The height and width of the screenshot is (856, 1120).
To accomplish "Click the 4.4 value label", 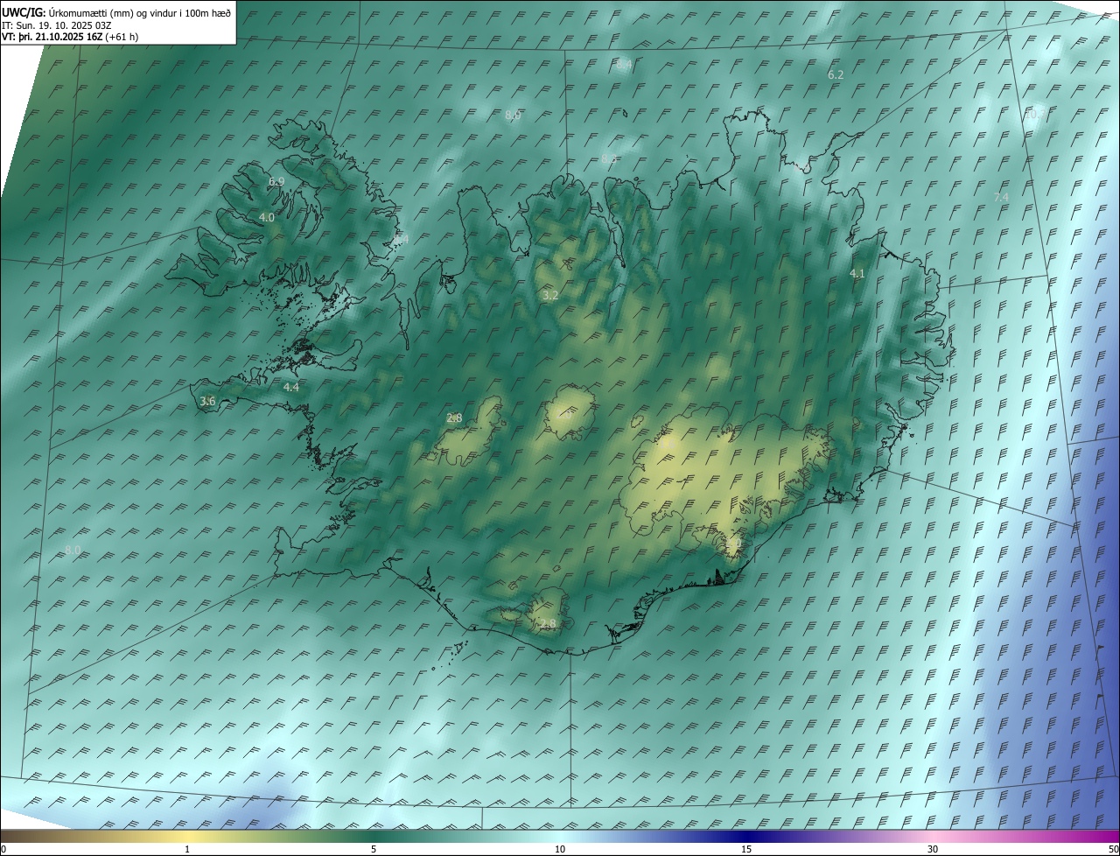I will (x=291, y=387).
